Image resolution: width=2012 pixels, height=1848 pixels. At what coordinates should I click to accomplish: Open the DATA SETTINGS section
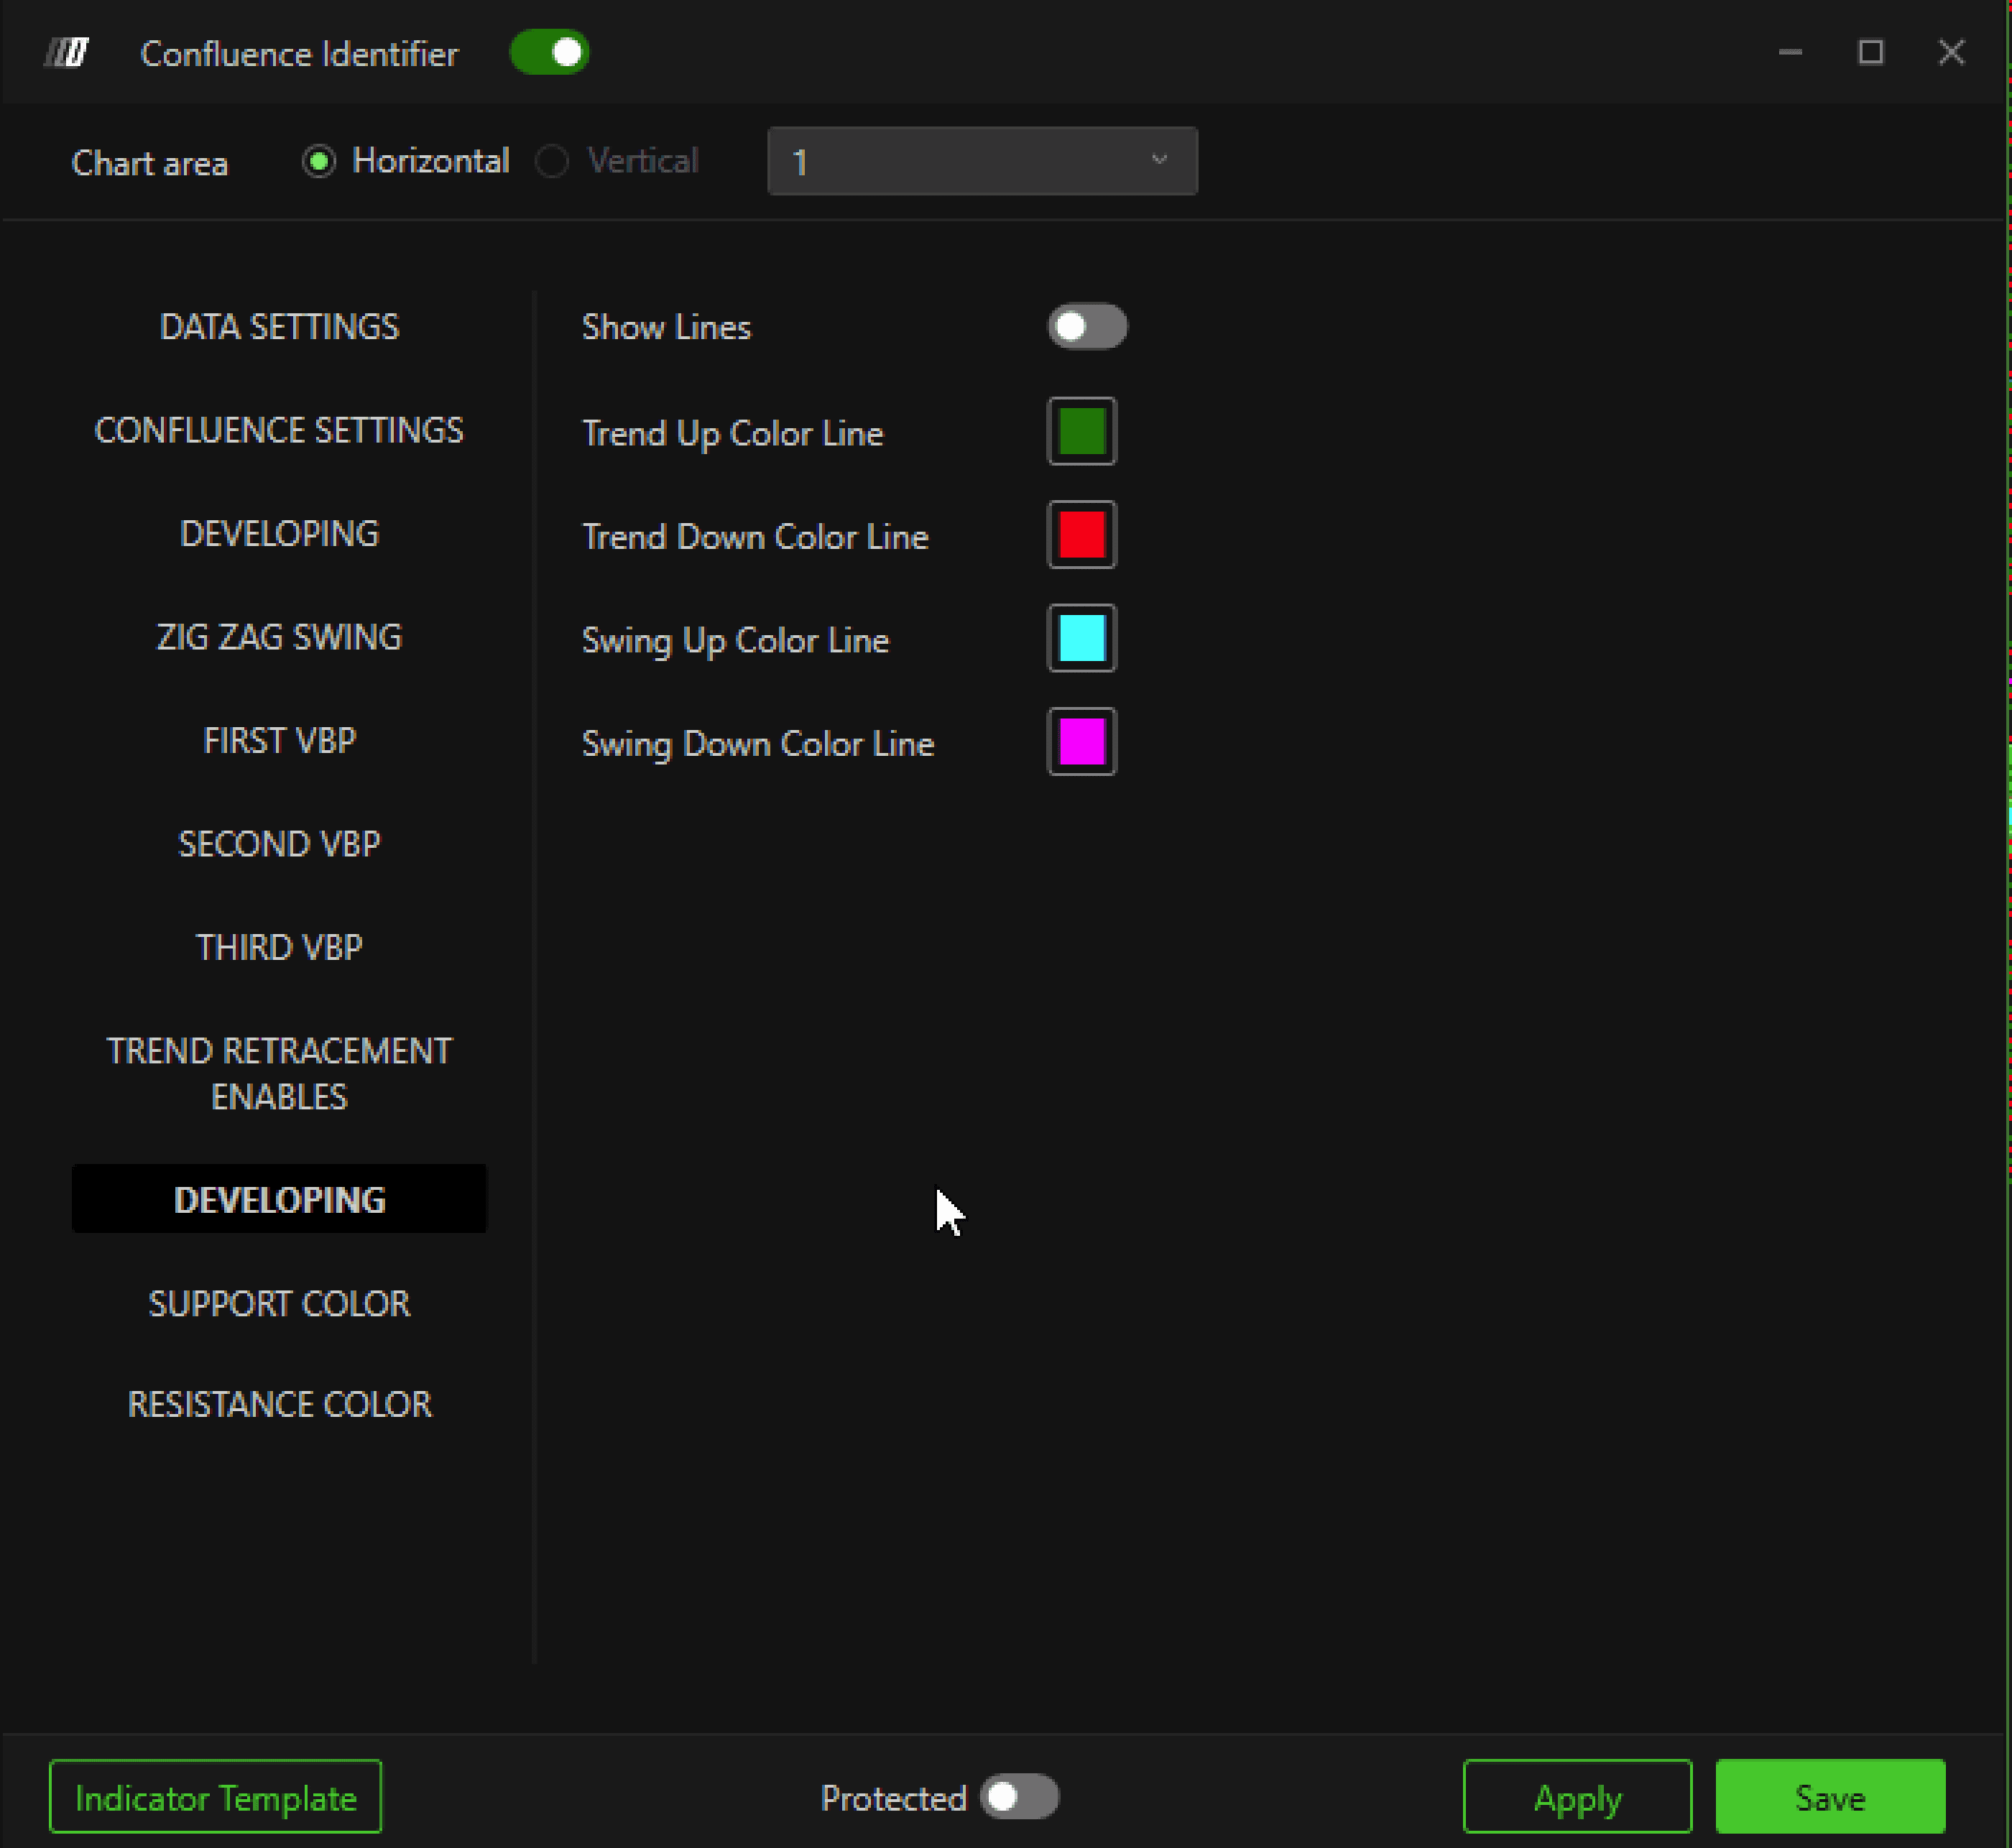279,327
